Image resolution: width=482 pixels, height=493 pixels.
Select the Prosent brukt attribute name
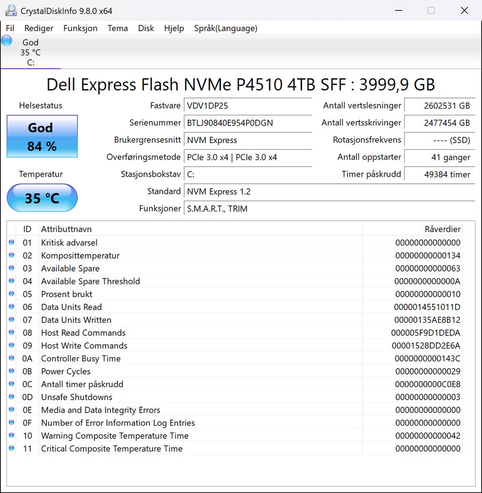pyautogui.click(x=67, y=294)
